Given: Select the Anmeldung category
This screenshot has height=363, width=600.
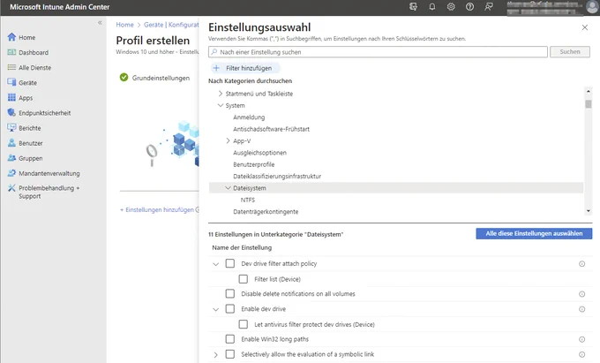Looking at the screenshot, I should [x=249, y=117].
